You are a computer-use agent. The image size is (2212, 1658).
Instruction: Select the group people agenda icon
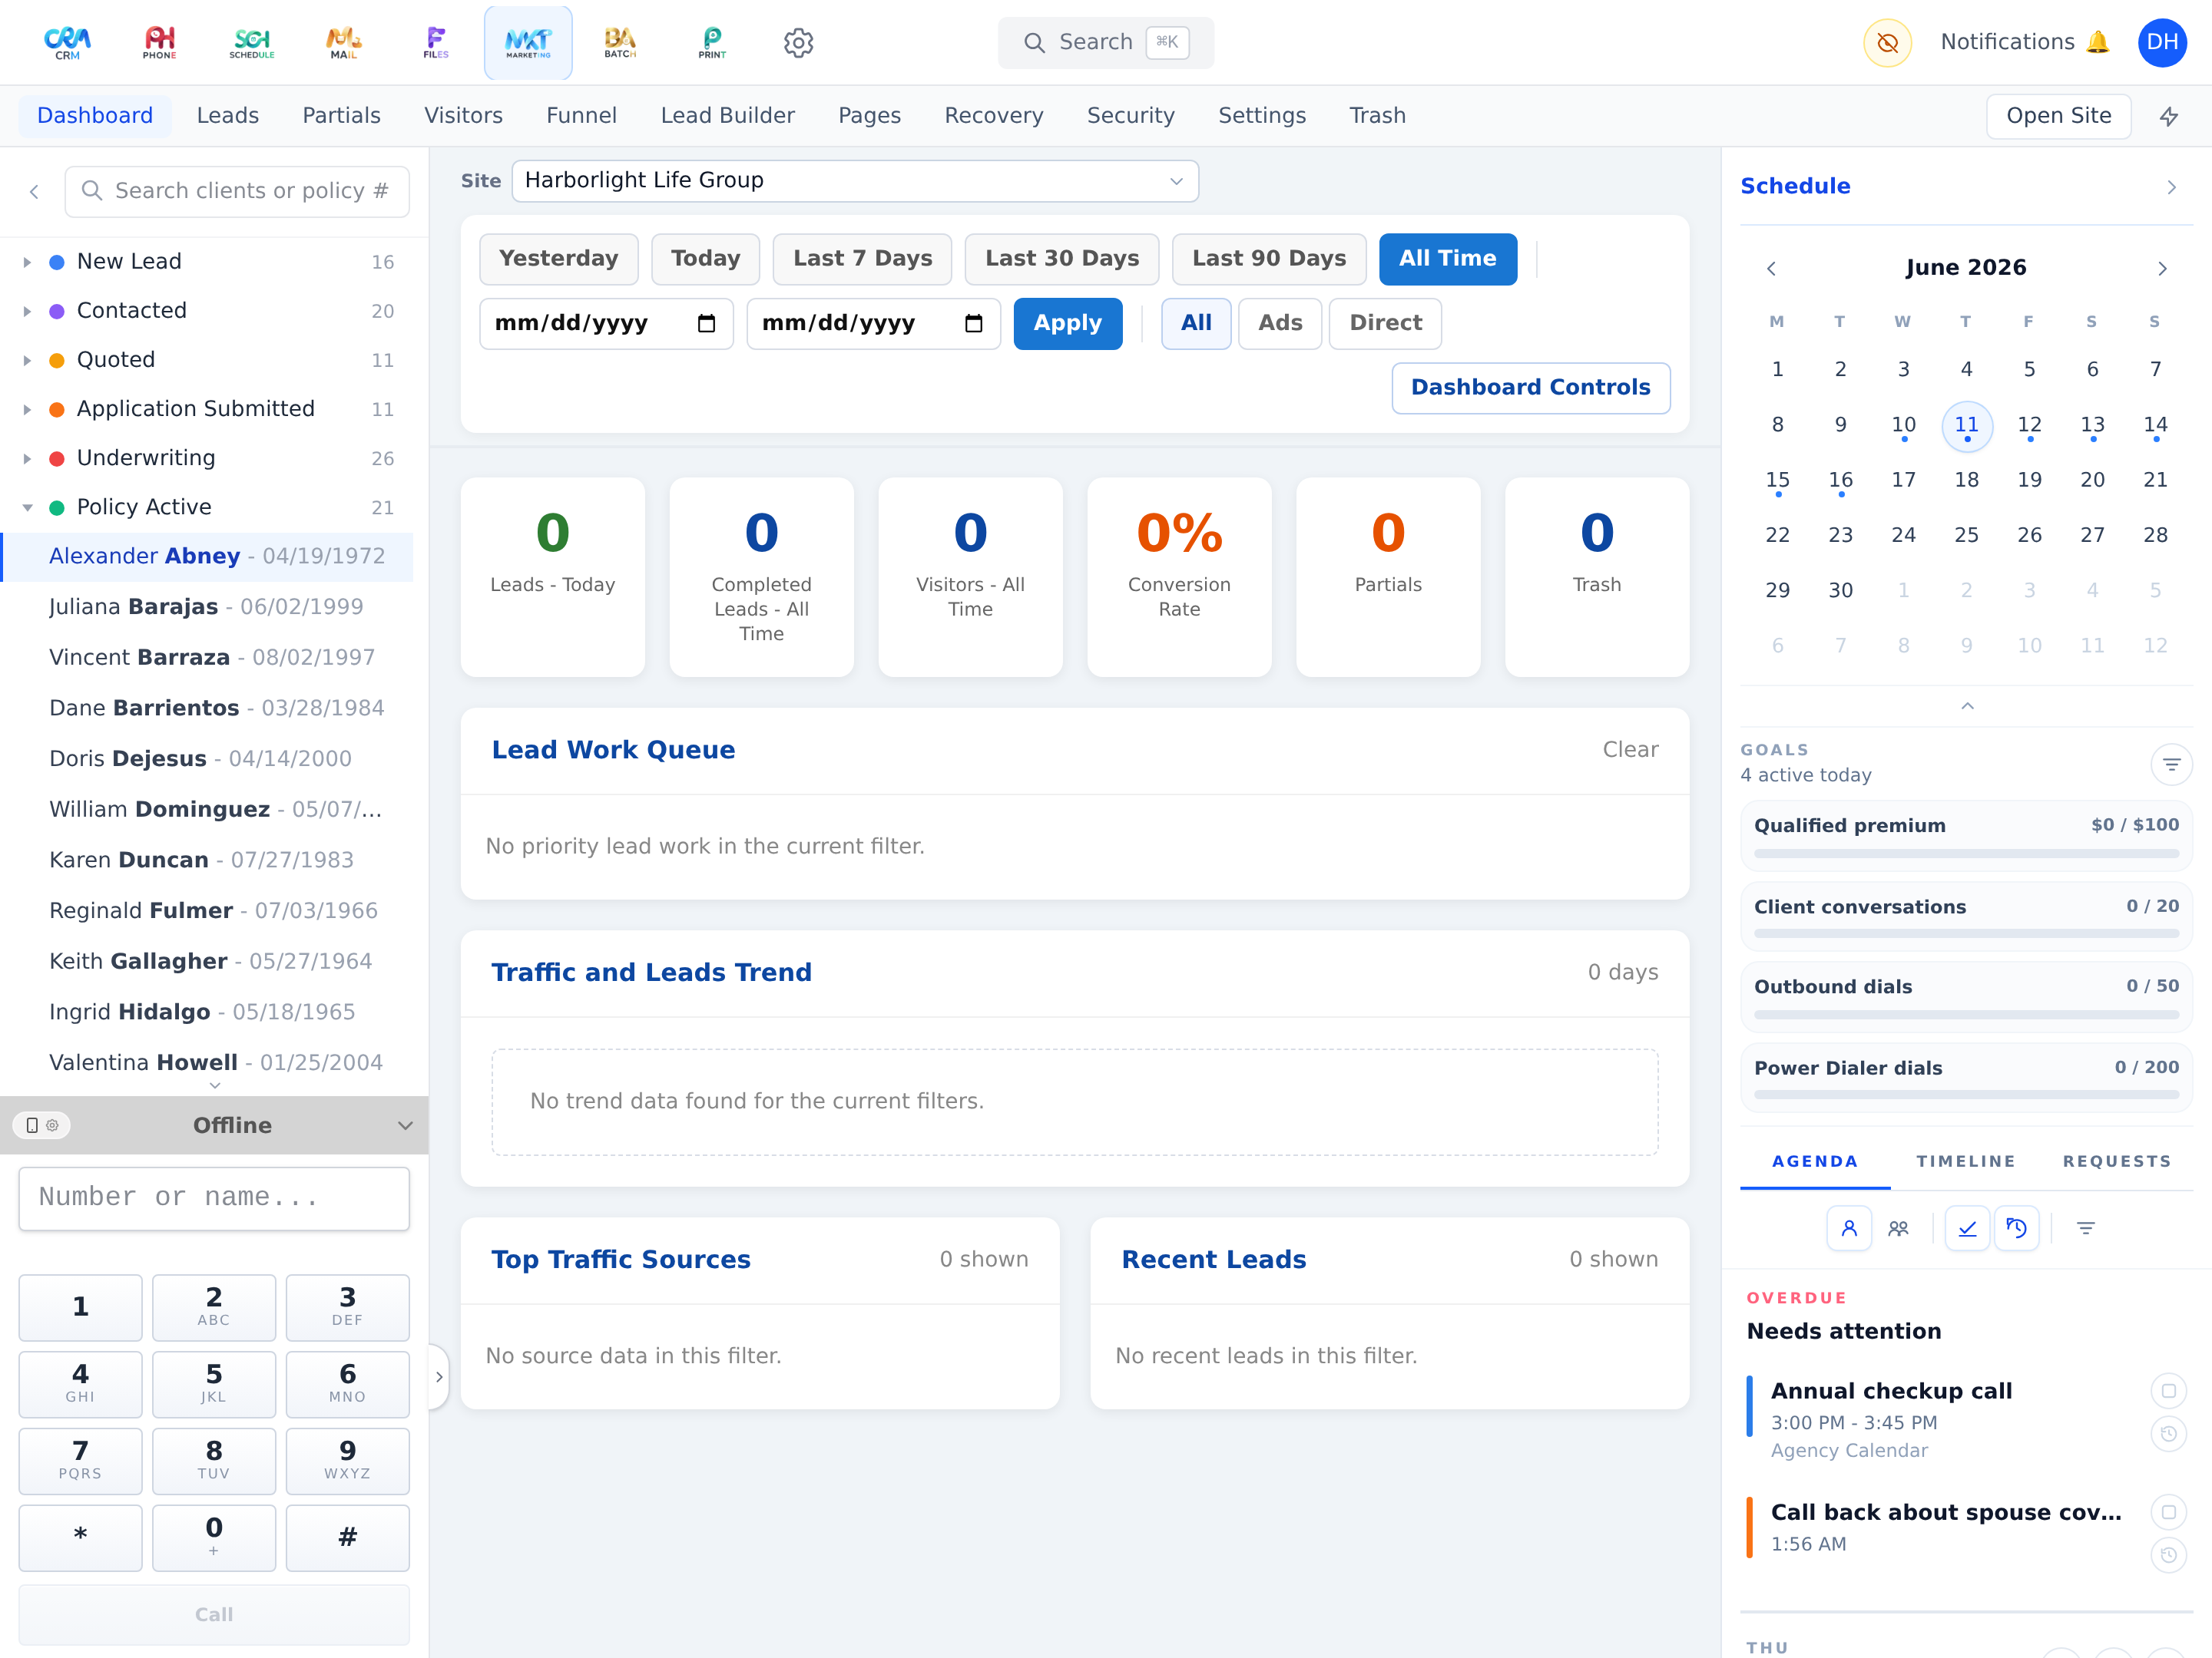[x=1898, y=1228]
